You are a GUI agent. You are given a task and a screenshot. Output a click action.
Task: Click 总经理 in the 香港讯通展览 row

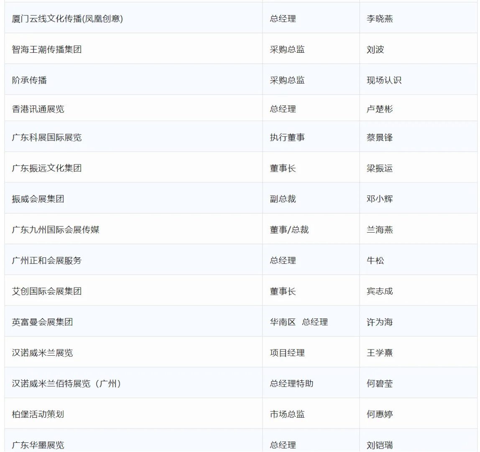coord(283,109)
